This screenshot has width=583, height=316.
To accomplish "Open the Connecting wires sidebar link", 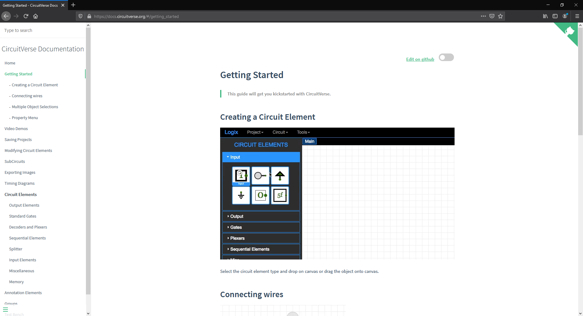I will pyautogui.click(x=27, y=96).
